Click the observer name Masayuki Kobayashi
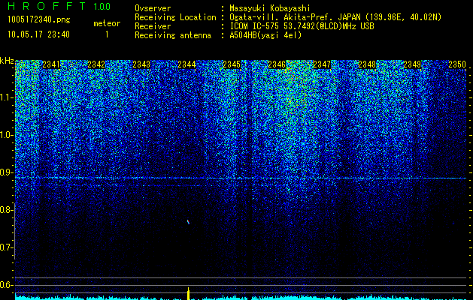 (x=269, y=8)
